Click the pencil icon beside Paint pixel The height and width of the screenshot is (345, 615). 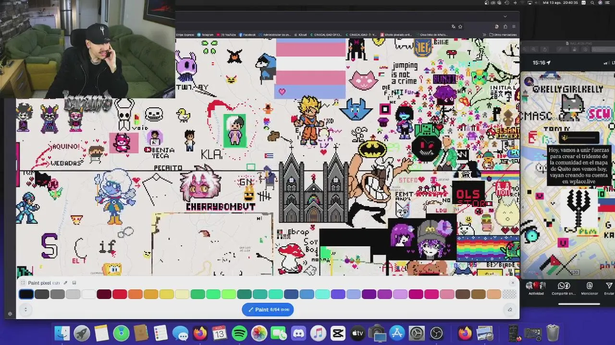tap(65, 283)
